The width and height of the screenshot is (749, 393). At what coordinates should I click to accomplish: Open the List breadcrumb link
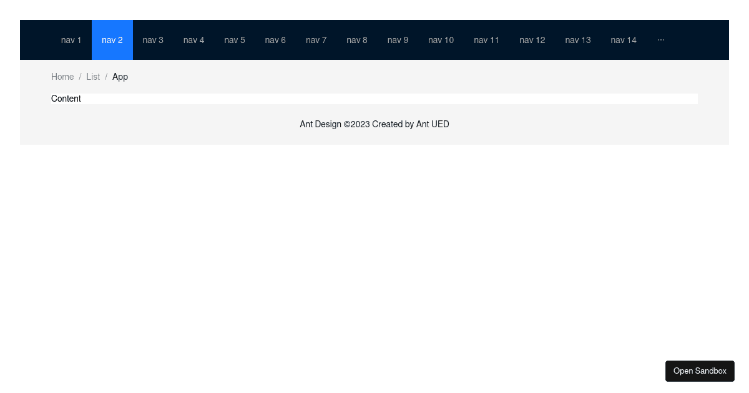(93, 77)
